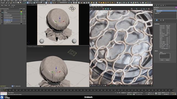Screen dimensions: 177x99
Task: Open the Hierarchy command panel tab
Action: (x=159, y=5)
